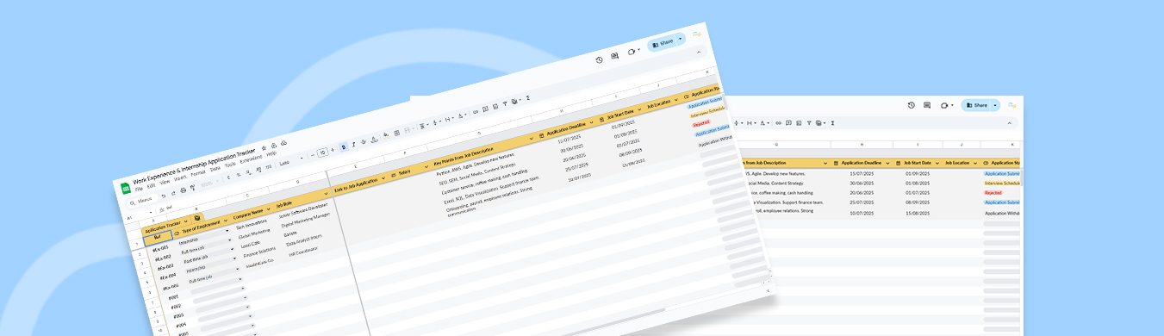Image resolution: width=1164 pixels, height=336 pixels.
Task: Open Data menu in tilted left window
Action: tap(215, 169)
